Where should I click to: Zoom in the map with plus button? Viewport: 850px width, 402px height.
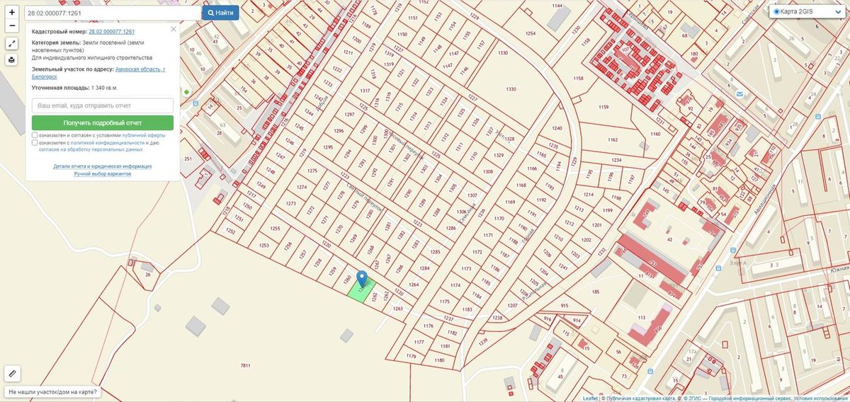12,13
